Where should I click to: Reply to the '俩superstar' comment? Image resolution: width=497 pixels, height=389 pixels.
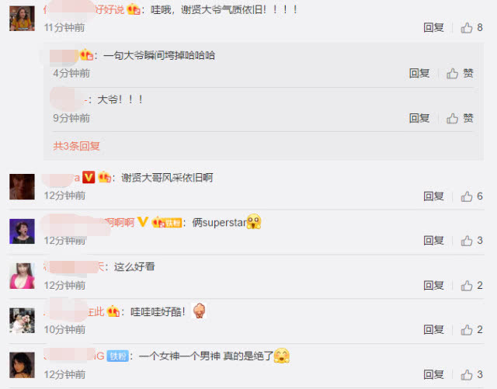tap(433, 241)
